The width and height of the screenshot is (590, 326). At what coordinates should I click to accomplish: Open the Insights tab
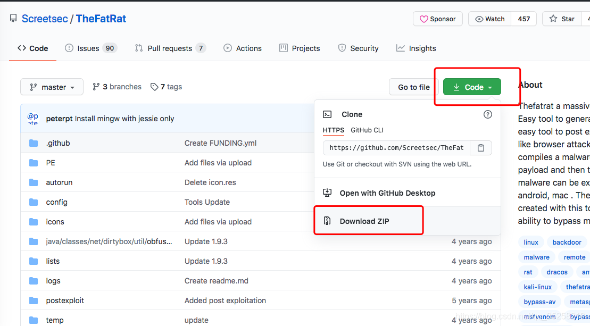[x=416, y=48]
